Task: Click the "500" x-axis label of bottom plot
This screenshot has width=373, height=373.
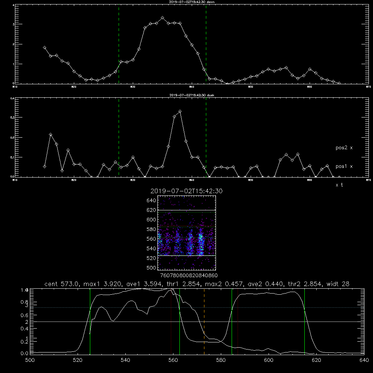Action: pos(30,360)
